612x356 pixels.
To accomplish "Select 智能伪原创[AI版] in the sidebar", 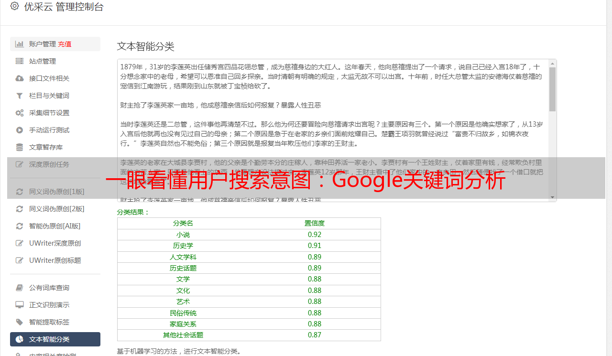I will [x=55, y=226].
